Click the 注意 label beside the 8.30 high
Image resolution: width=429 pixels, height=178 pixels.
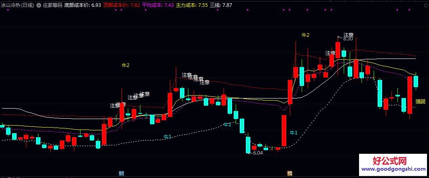[x=349, y=35]
